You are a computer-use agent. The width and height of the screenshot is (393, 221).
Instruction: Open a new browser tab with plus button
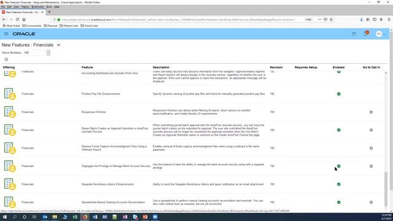point(49,12)
